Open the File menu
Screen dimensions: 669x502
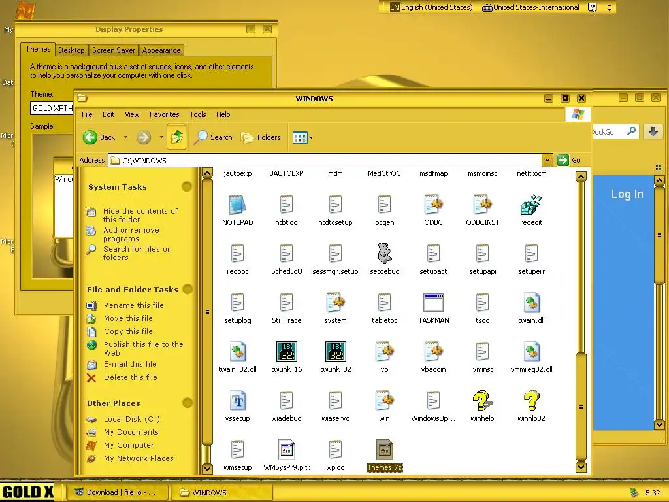click(x=87, y=114)
